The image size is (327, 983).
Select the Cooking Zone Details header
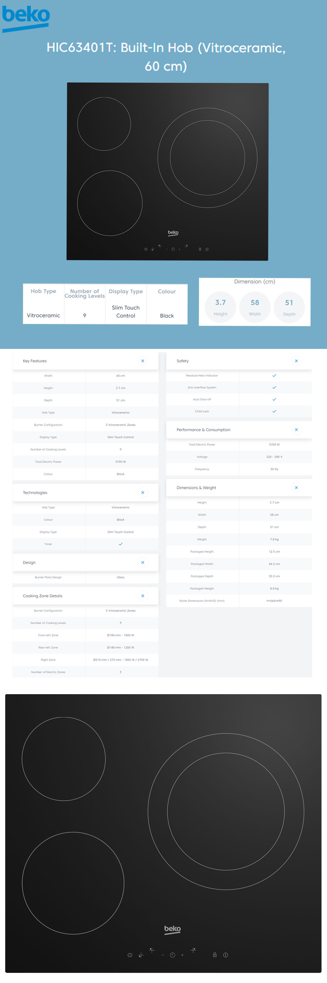[x=43, y=596]
